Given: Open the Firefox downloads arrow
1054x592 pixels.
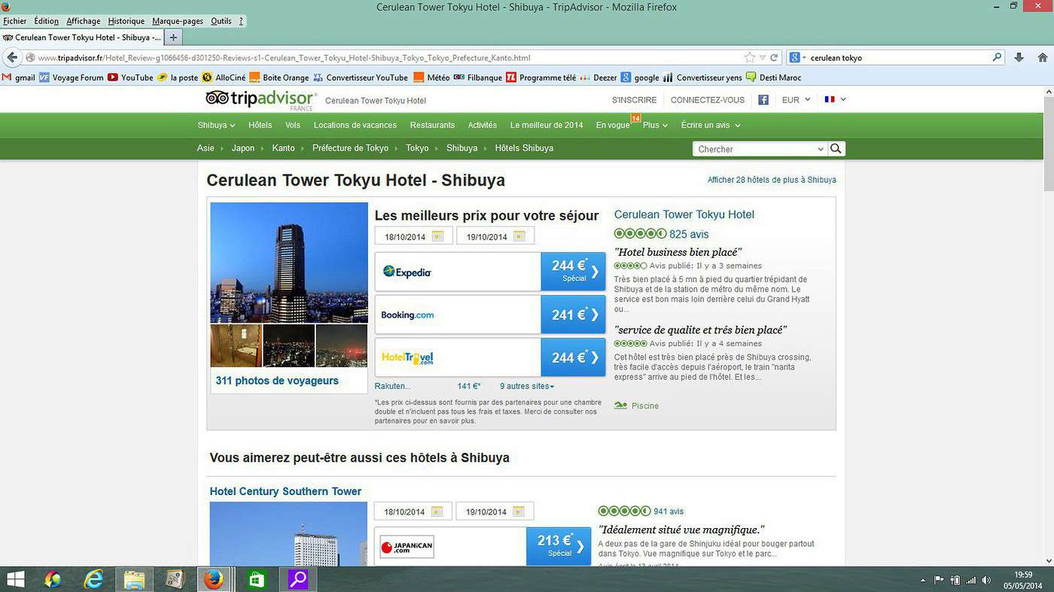Looking at the screenshot, I should (1019, 57).
